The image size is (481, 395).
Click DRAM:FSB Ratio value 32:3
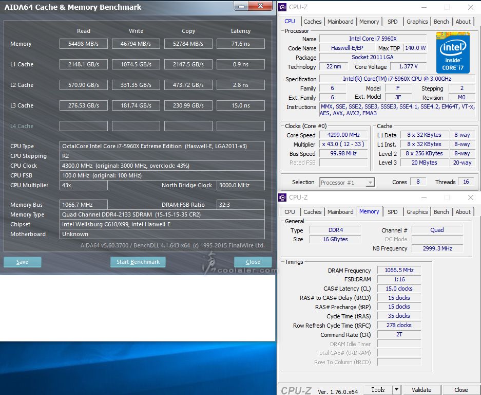(x=240, y=205)
